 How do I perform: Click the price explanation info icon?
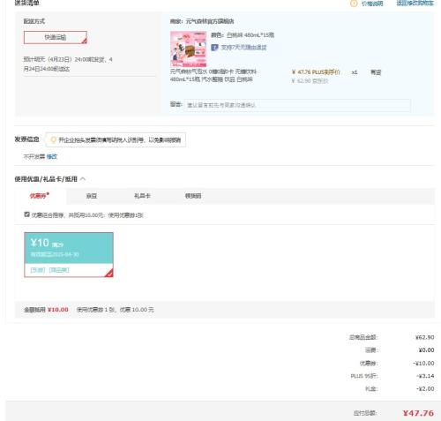[354, 4]
